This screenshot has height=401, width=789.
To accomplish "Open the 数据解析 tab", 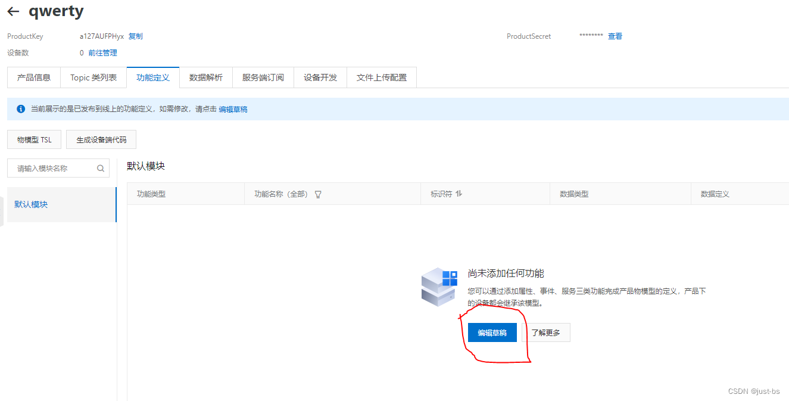I will click(206, 77).
